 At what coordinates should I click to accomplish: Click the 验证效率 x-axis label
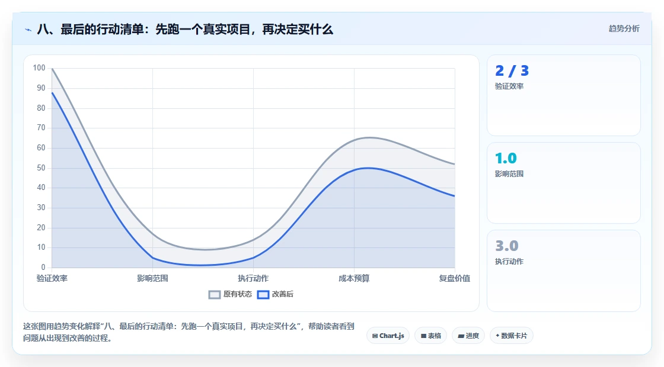(x=52, y=278)
